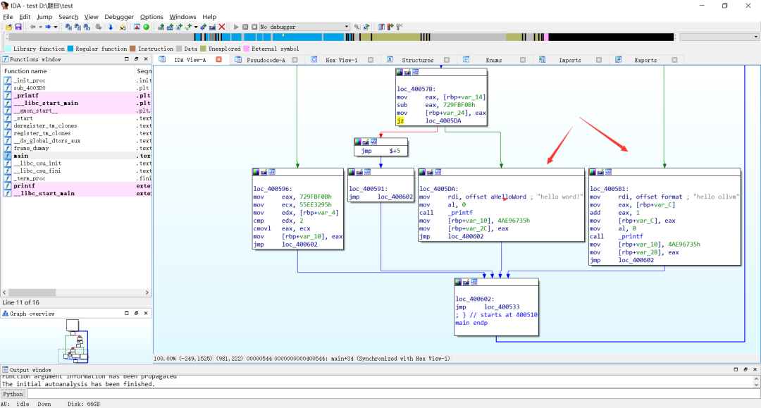761x408 pixels.
Task: Select deregister_tm_clones in function list
Action: 45,125
